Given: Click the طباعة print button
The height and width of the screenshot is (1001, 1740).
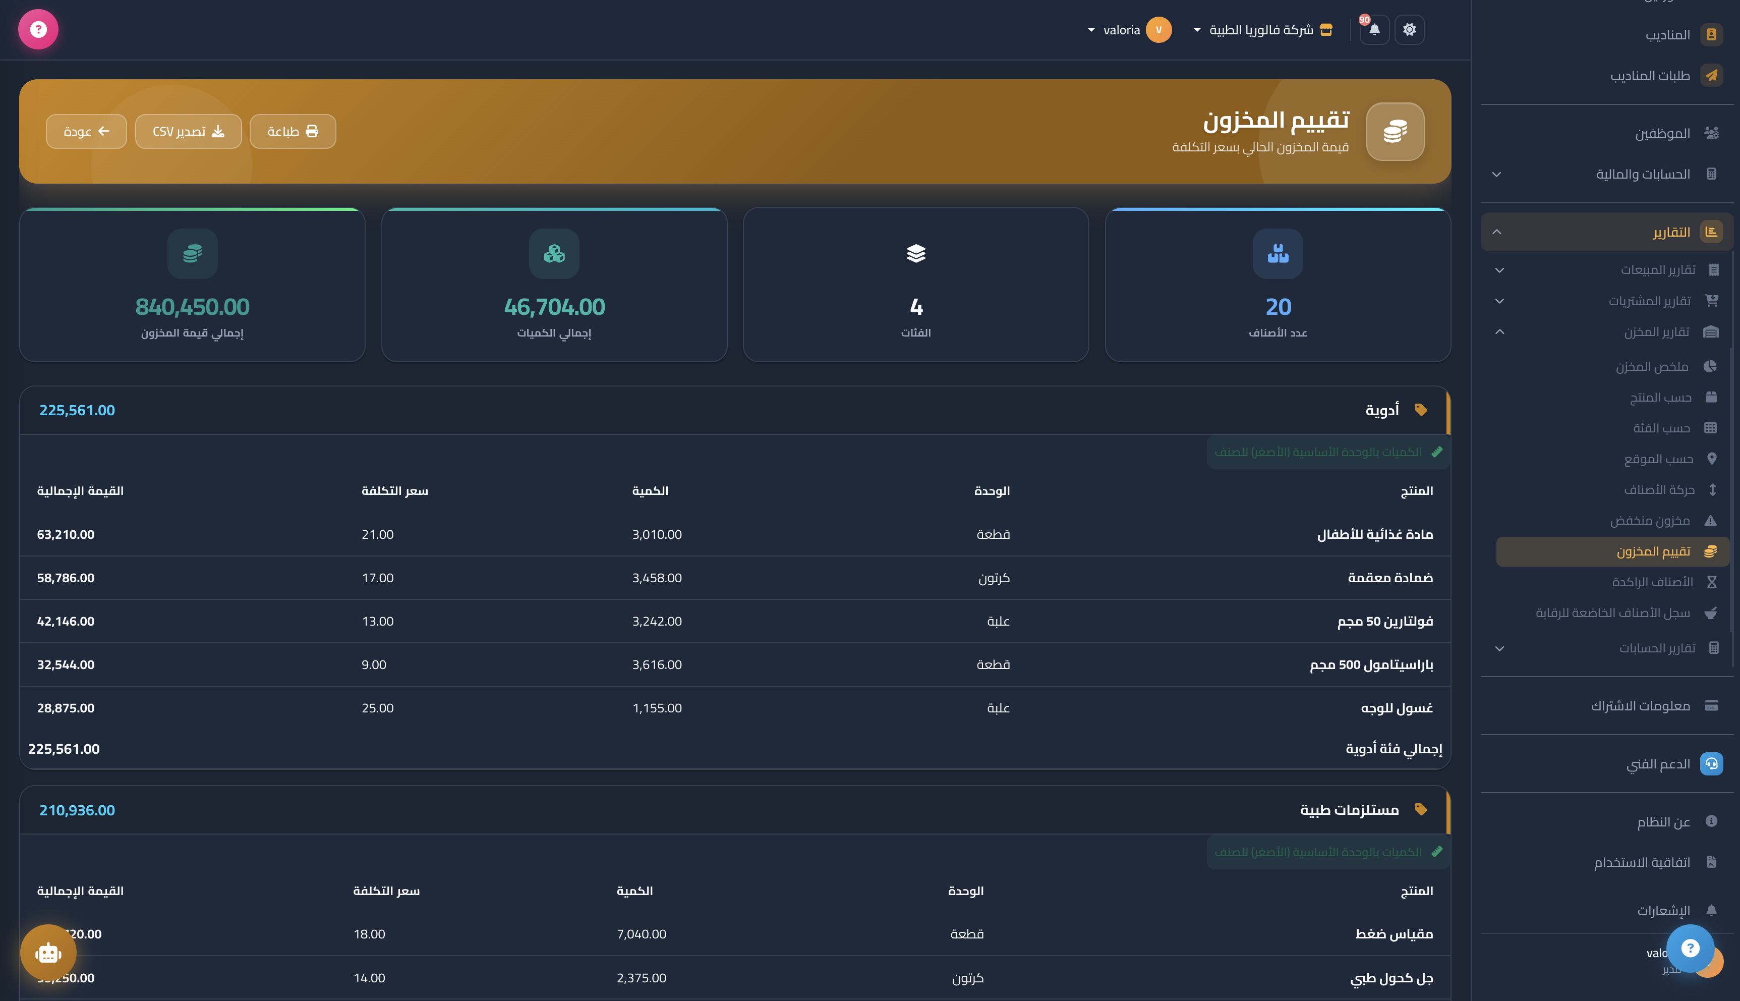Looking at the screenshot, I should click(293, 131).
